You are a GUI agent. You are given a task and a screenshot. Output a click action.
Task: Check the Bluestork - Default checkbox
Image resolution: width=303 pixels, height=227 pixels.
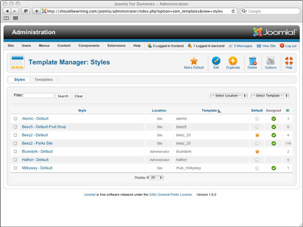coord(15,152)
